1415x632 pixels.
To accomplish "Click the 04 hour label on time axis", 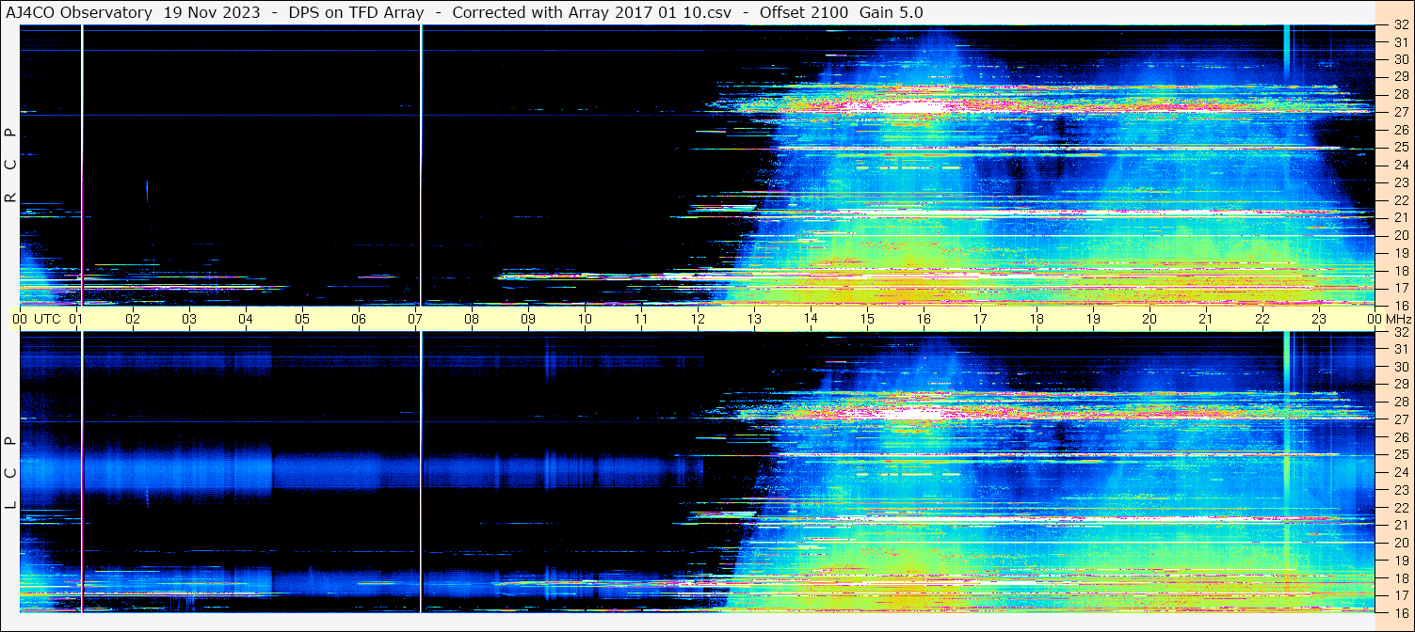I will 246,319.
